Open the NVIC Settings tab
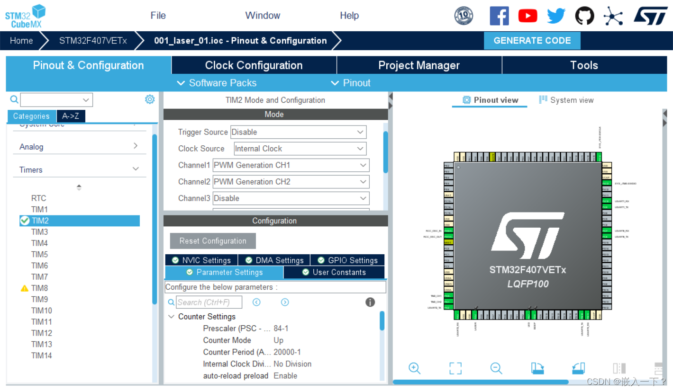 click(201, 260)
